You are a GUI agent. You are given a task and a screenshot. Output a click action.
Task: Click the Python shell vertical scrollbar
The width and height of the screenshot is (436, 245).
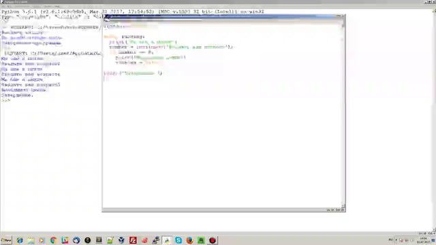pos(434,120)
